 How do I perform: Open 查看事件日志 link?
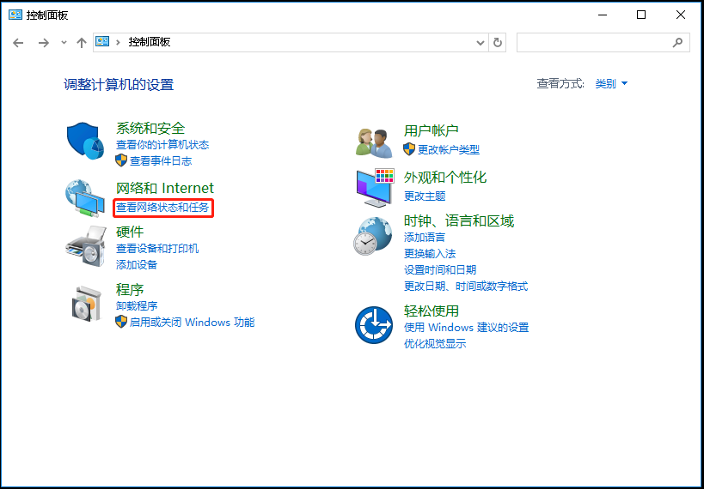[161, 161]
